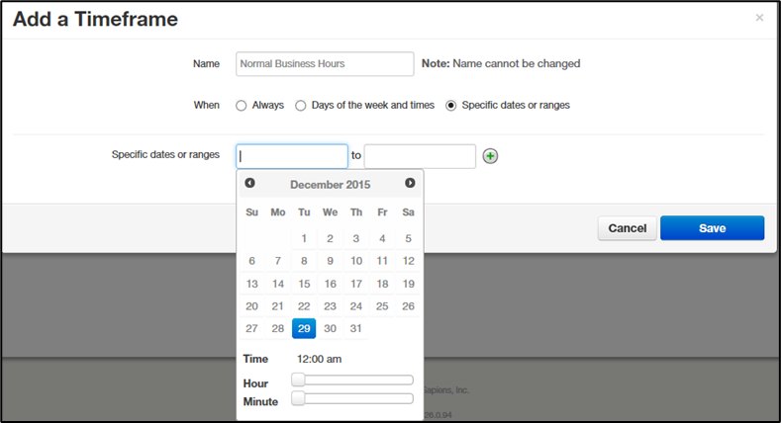The height and width of the screenshot is (423, 781).
Task: Select December 15 in date picker
Action: tap(304, 284)
